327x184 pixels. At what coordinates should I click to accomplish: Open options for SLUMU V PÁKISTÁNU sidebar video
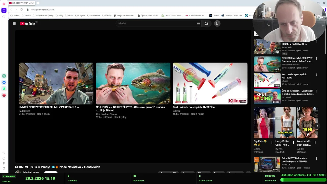[317, 41]
